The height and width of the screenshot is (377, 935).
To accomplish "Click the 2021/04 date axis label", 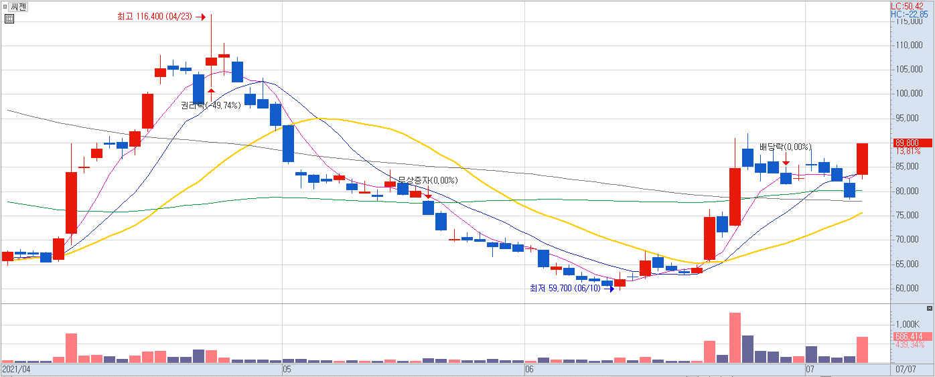I will [x=17, y=370].
